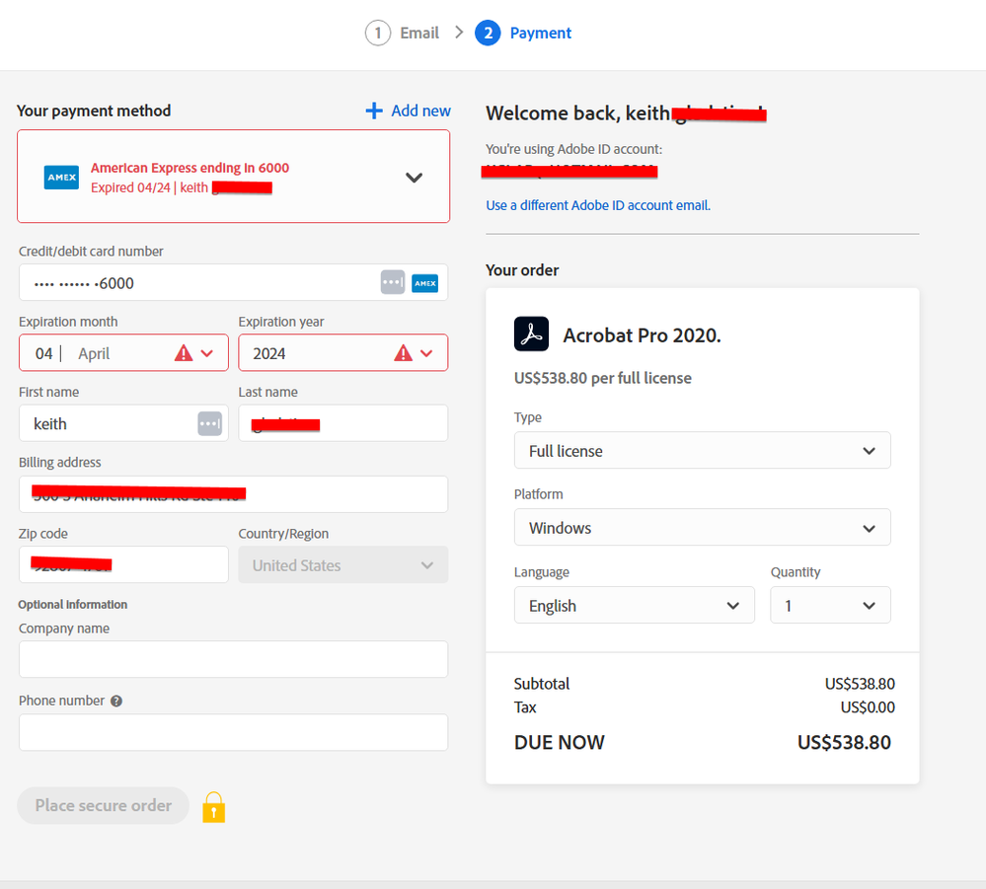Image resolution: width=986 pixels, height=889 pixels.
Task: Click step 1 circle for Email
Action: click(378, 33)
